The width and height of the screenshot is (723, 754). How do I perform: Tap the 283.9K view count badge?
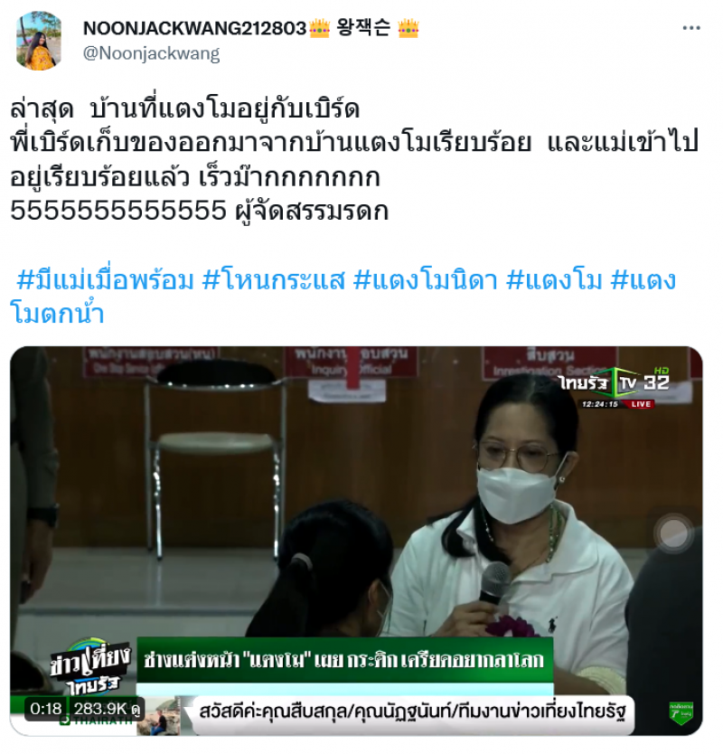coord(107,708)
